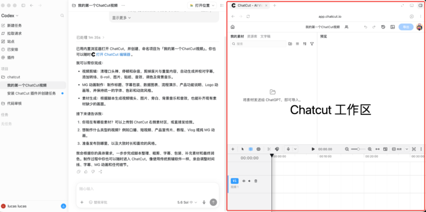Open the filter funnel icon in materials
Viewport: 426px width, 212px height.
312,44
